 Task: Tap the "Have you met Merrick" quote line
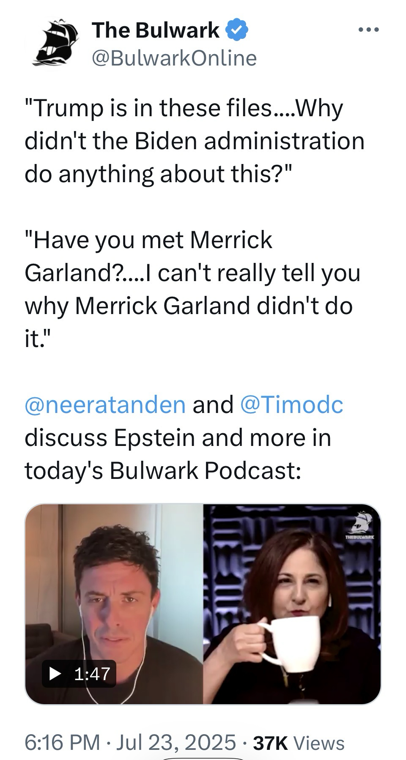(149, 240)
